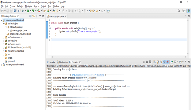Click the Coverage run toolbar icon
This screenshot has height=110, width=191.
(x=33, y=11)
